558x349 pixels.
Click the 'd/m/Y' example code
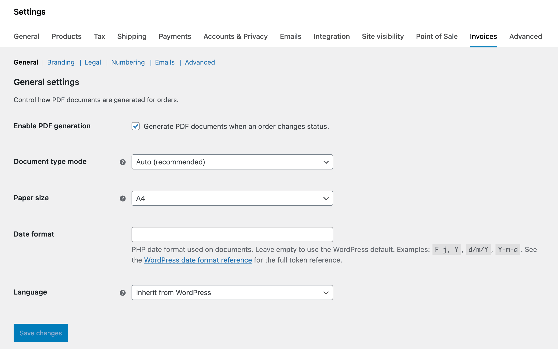[478, 249]
